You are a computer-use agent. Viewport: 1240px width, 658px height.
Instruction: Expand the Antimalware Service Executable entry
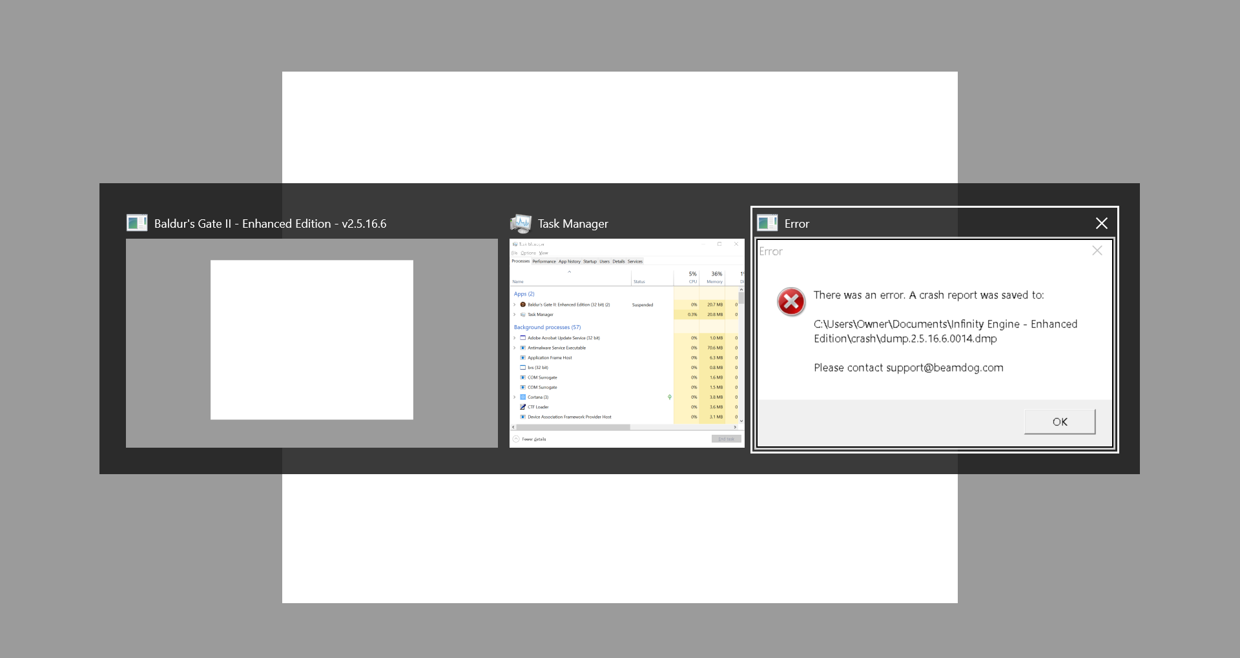point(515,348)
